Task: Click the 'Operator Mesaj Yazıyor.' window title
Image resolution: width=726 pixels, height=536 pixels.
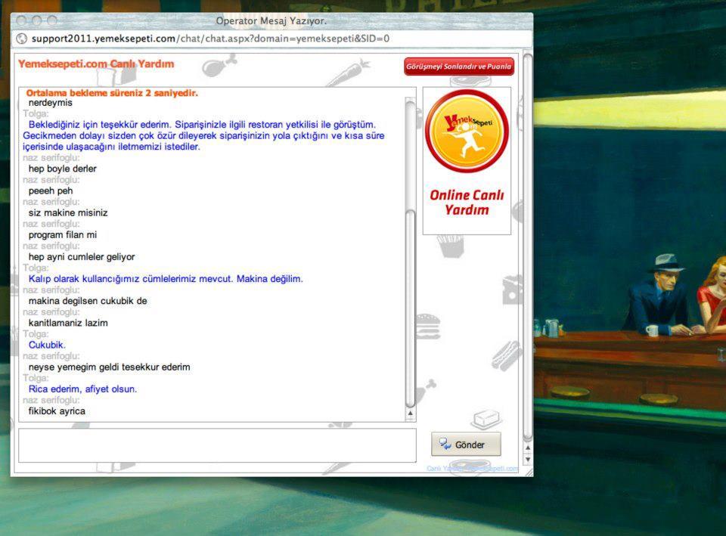Action: 271,21
